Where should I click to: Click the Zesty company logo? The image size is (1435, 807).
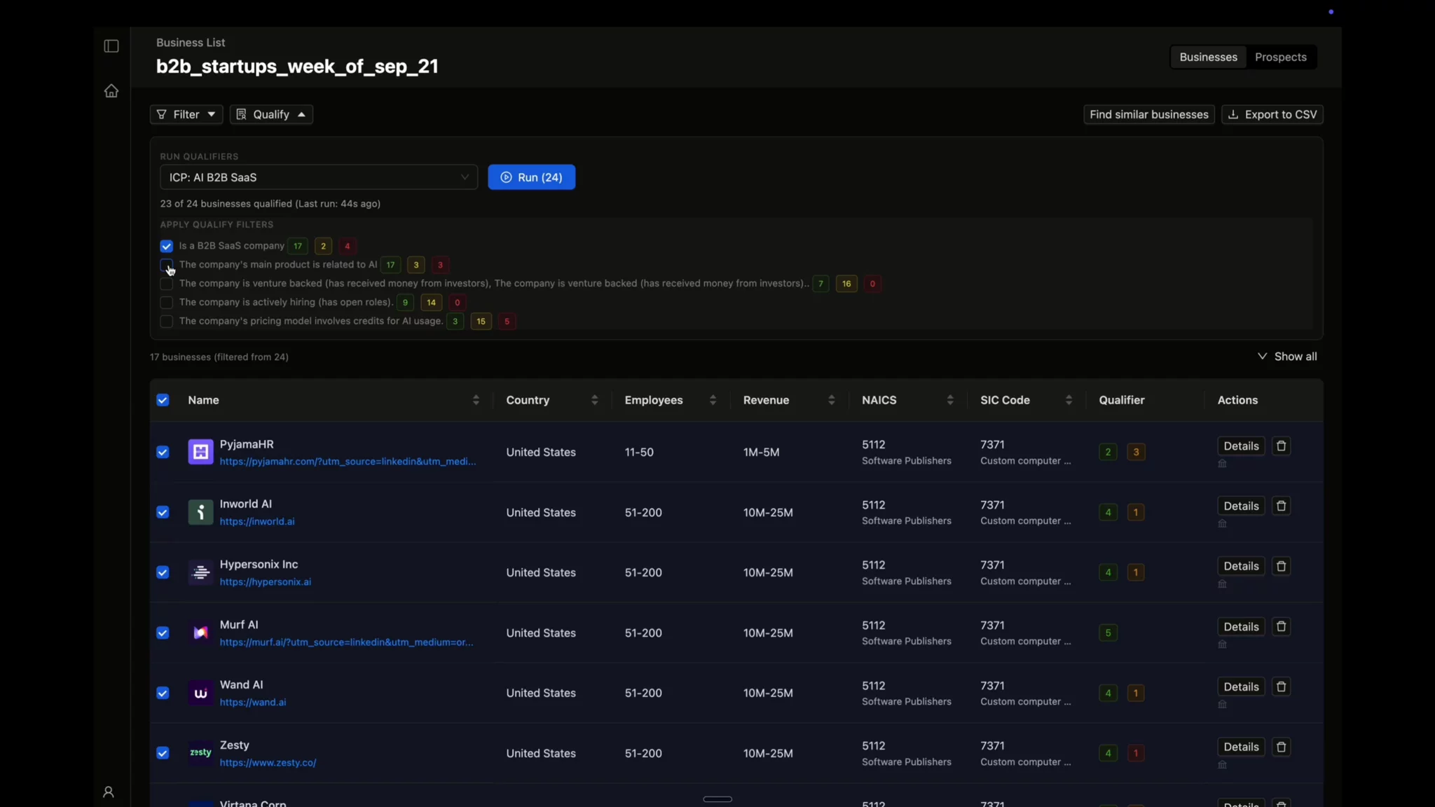pyautogui.click(x=200, y=753)
